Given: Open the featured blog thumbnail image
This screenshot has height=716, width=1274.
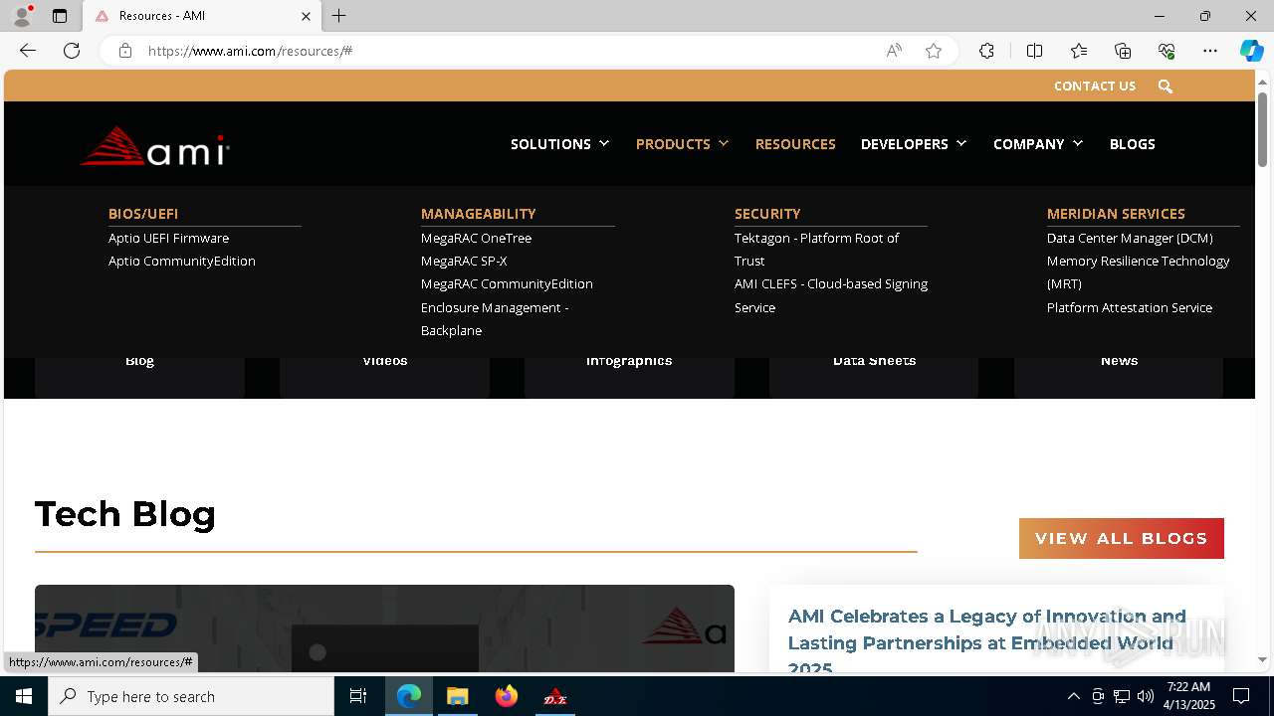Looking at the screenshot, I should (x=384, y=628).
